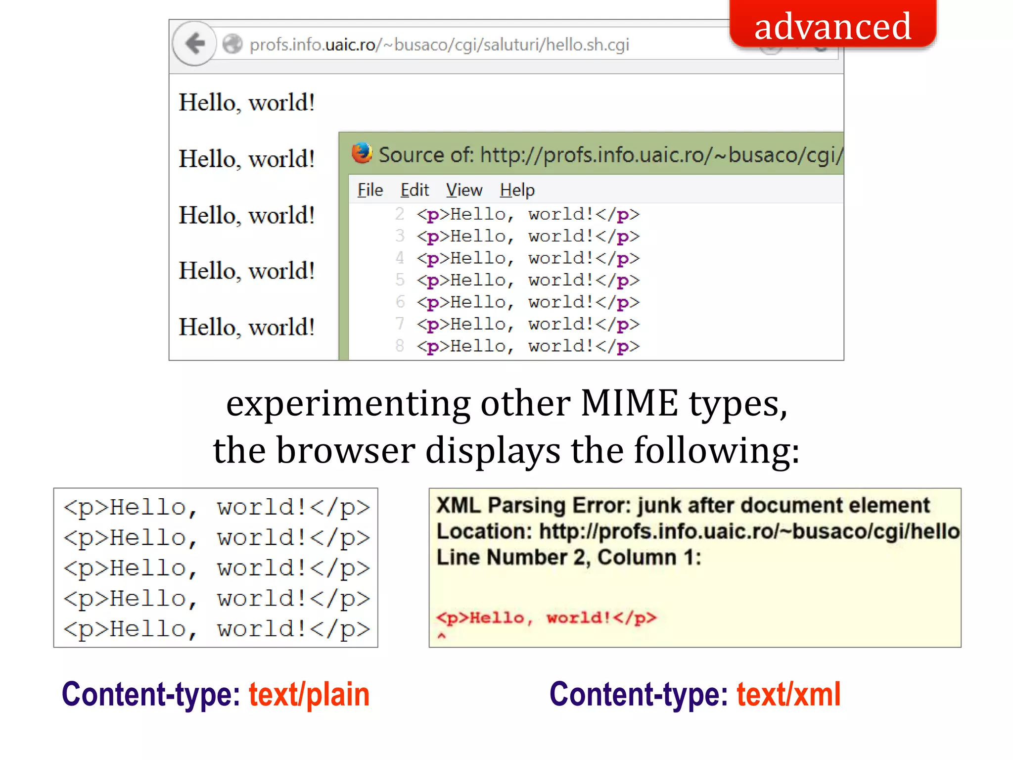Click the Firefox icon in source window title
Image resolution: width=1013 pixels, height=760 pixels.
click(362, 153)
